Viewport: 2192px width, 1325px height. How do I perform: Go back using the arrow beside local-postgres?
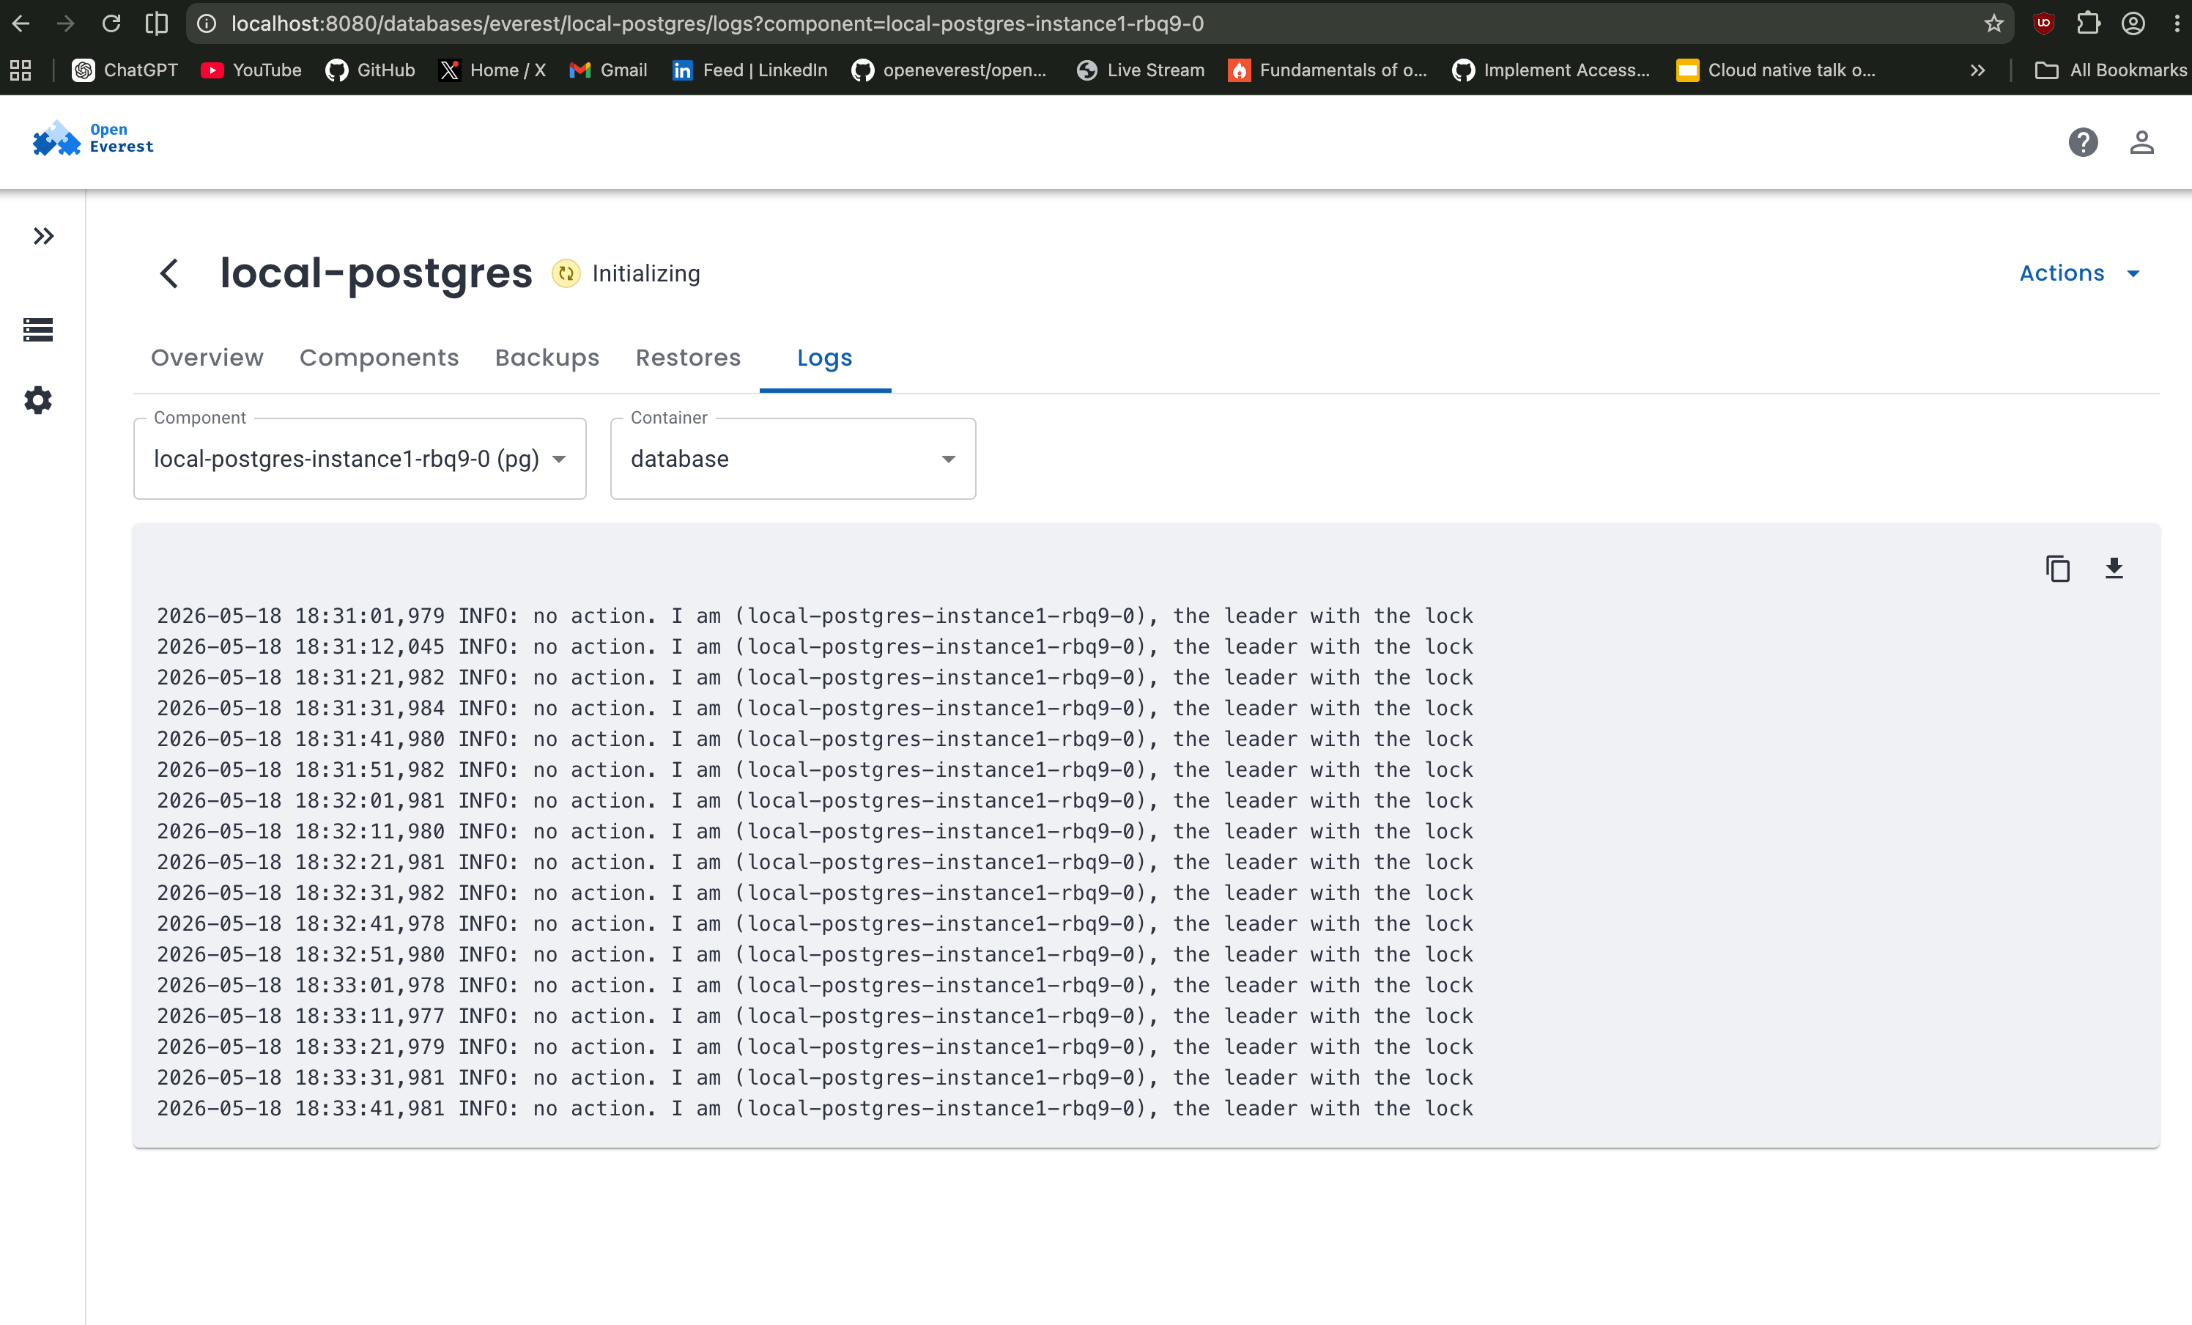169,273
